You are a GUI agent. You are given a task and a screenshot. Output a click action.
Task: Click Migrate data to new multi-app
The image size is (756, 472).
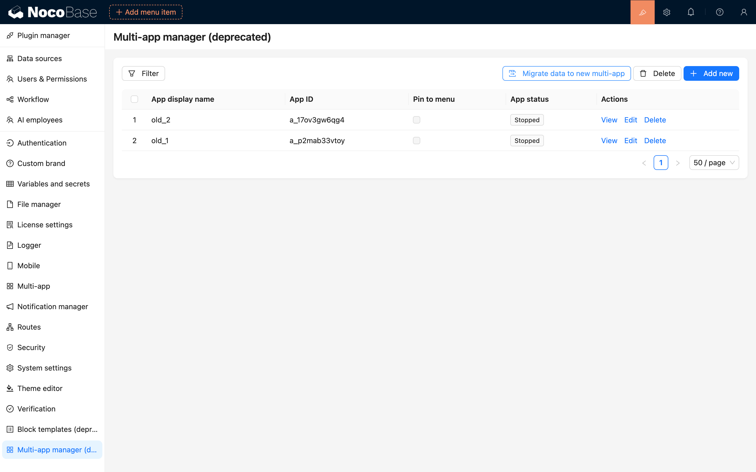point(566,73)
